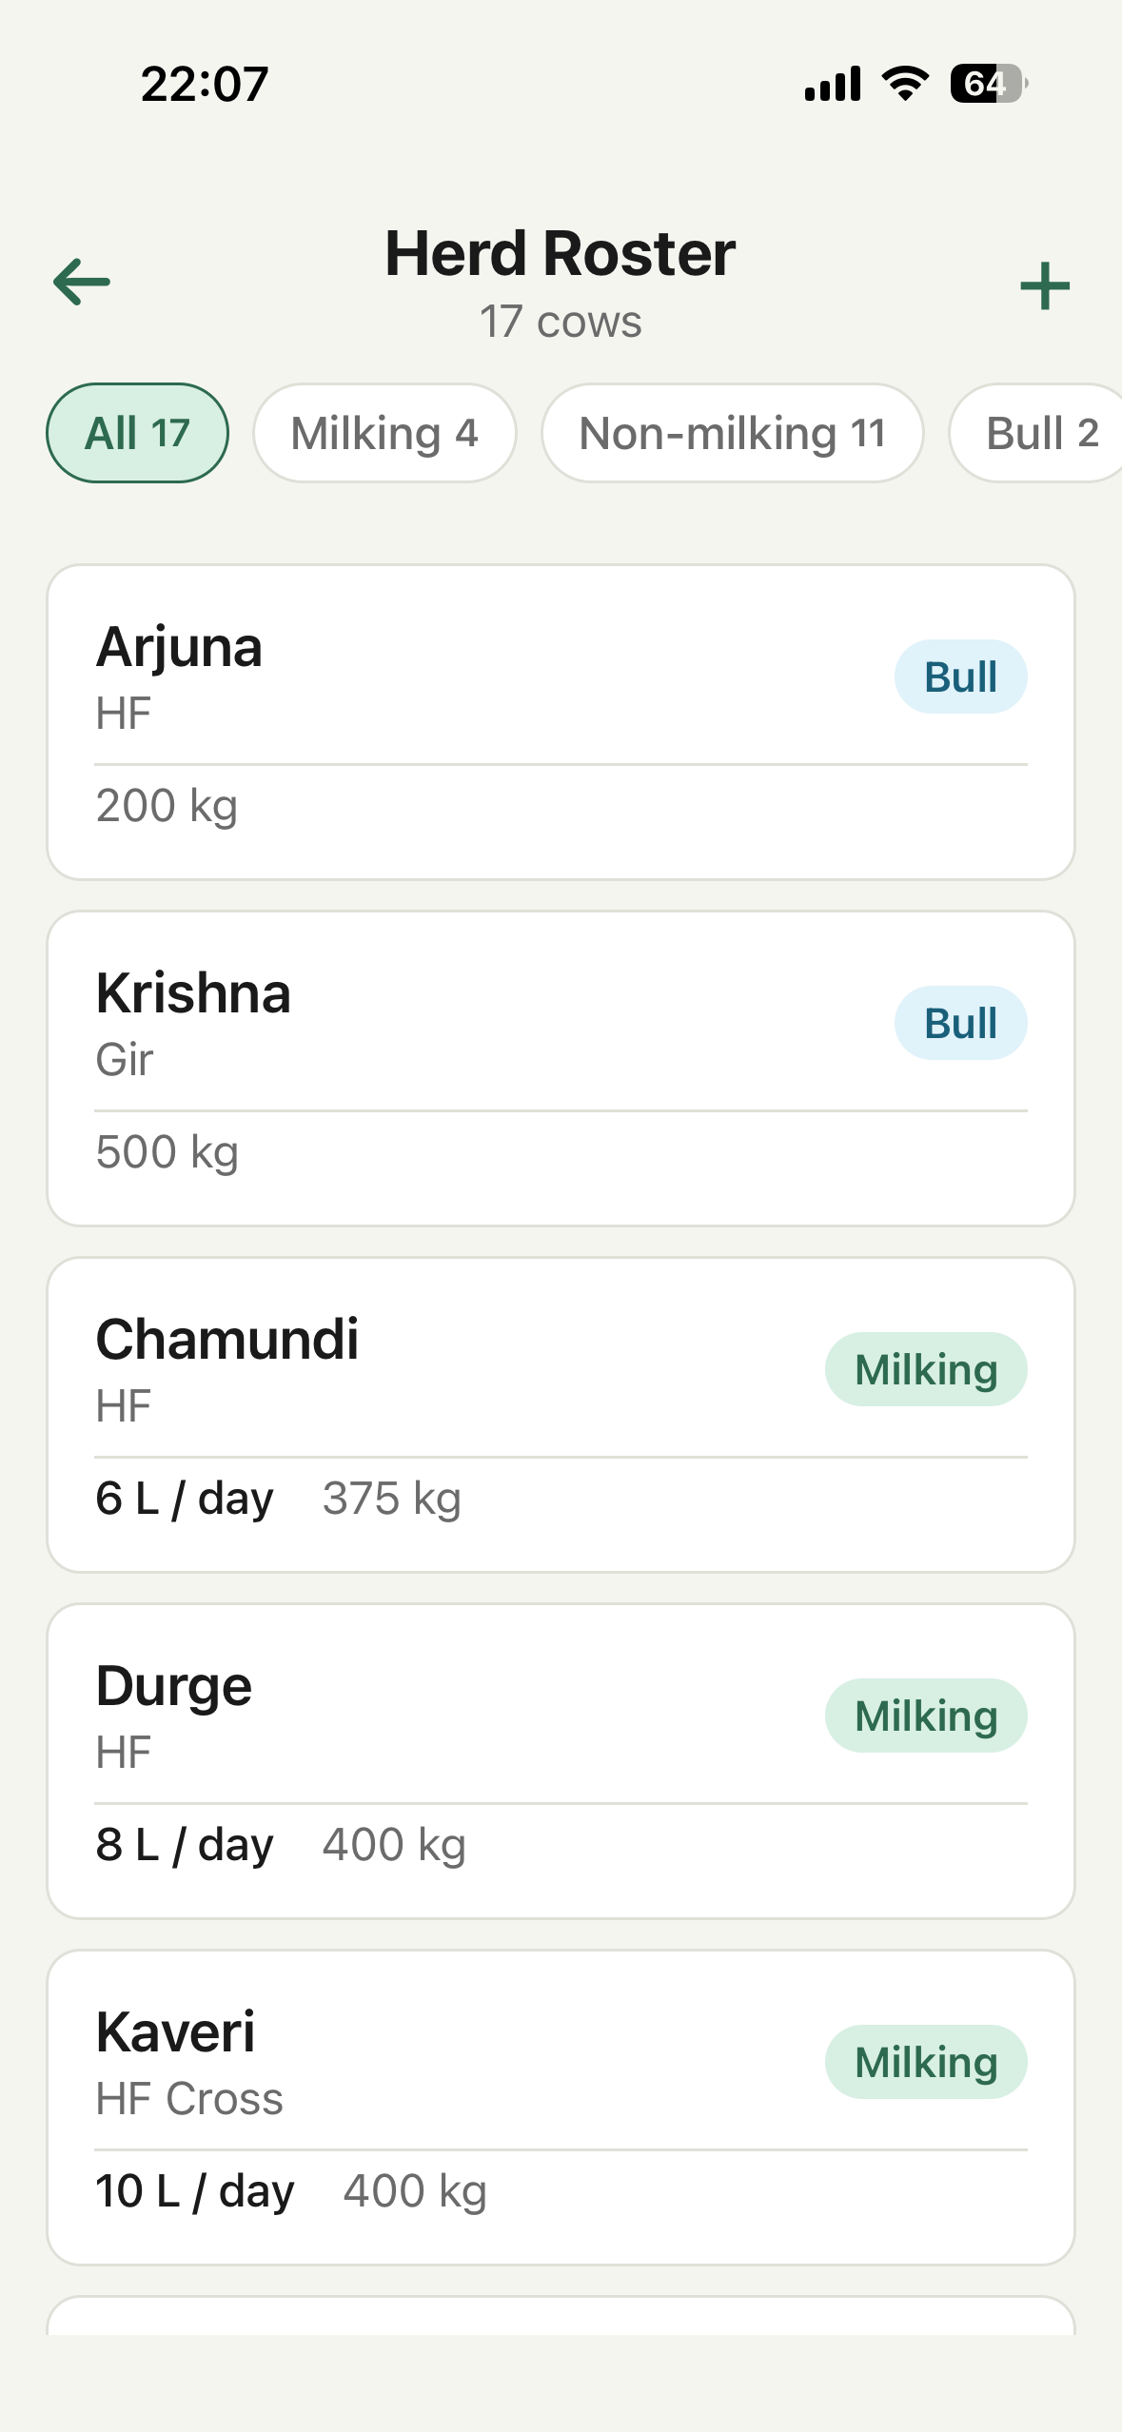Tap the Bull badge on Arjuna
The height and width of the screenshot is (2432, 1122).
960,677
